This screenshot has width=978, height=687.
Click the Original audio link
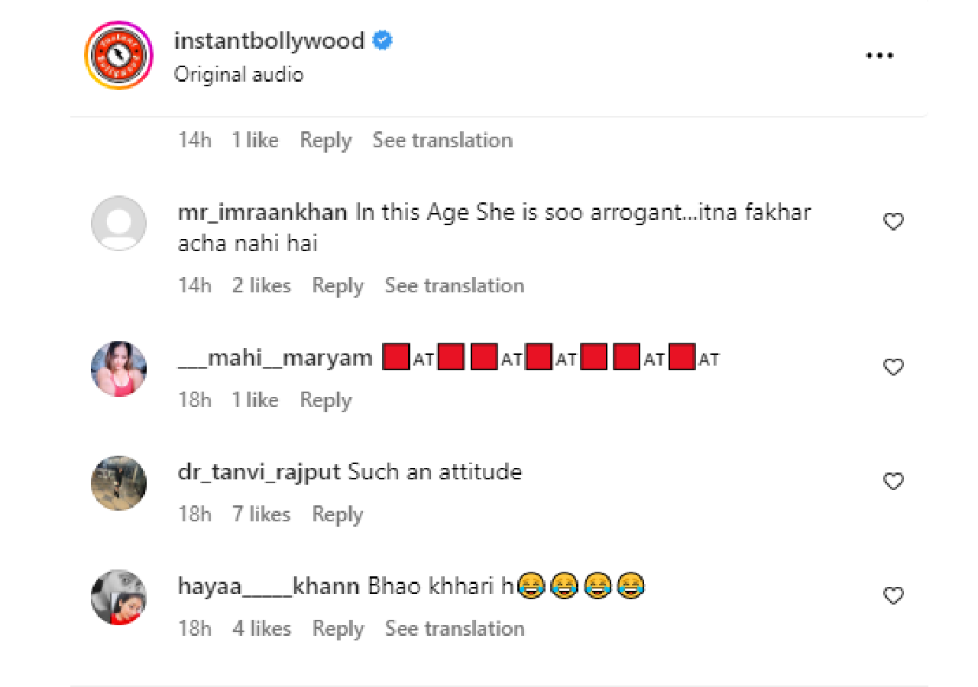click(x=238, y=75)
